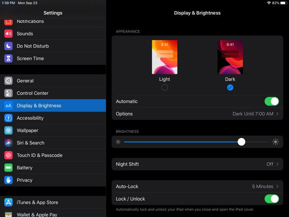Tap the red Sounds speaker icon

point(9,34)
